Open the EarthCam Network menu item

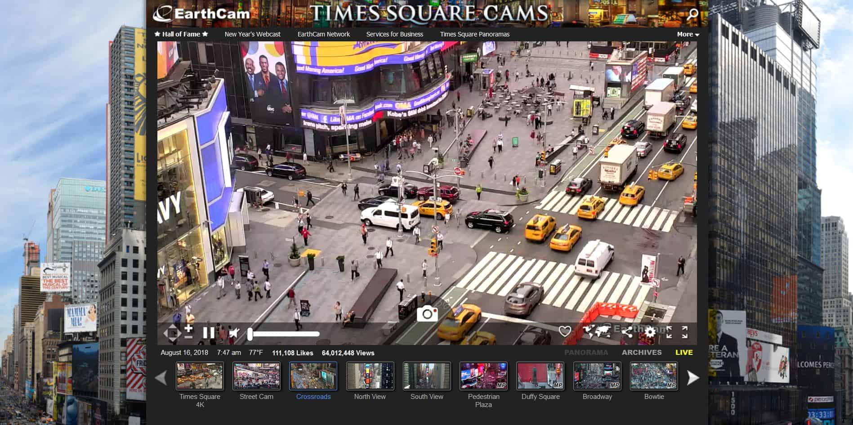323,34
